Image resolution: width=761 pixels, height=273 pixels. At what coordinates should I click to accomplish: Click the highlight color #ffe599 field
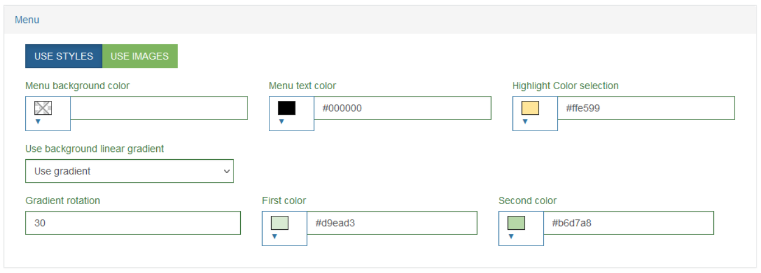646,108
